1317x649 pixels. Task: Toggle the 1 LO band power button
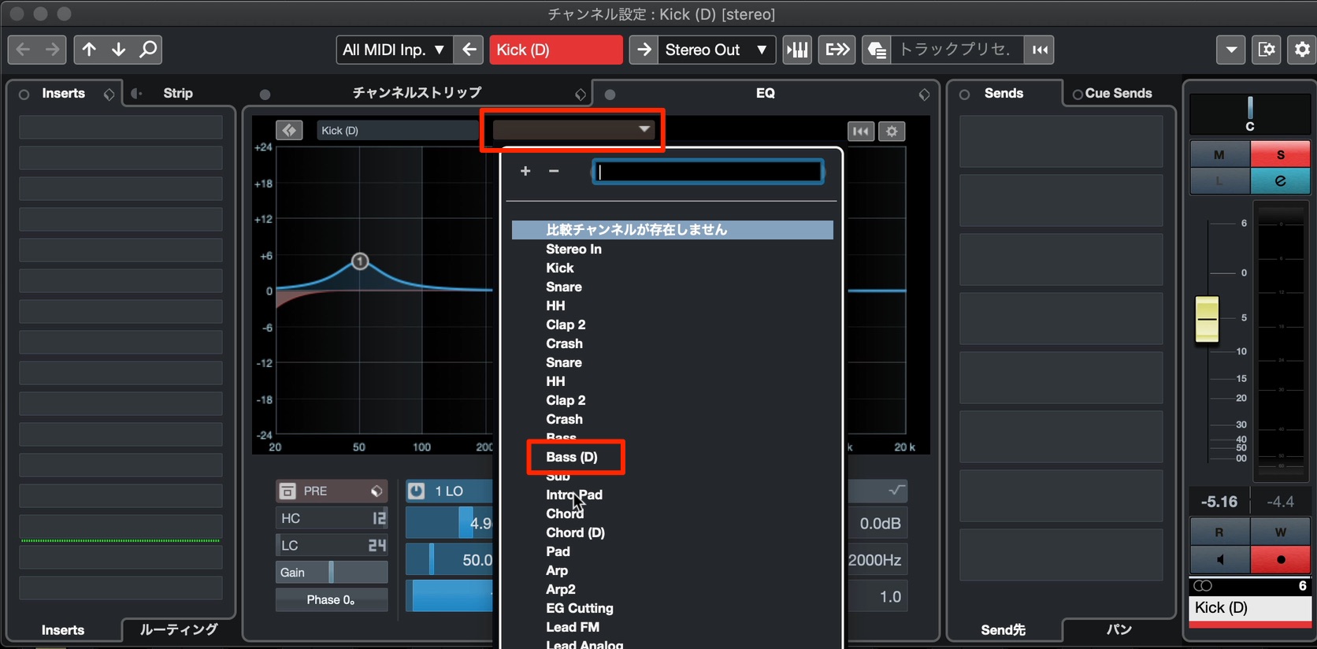[x=417, y=491]
